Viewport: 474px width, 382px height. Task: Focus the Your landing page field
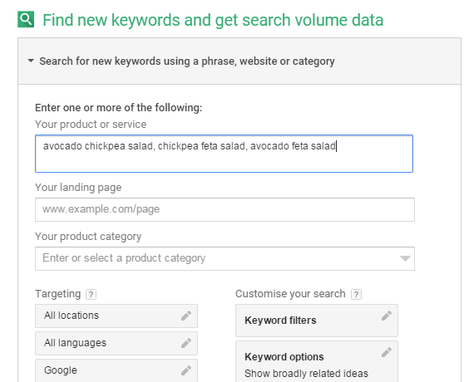pos(225,209)
